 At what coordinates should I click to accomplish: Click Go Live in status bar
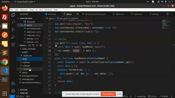(x=152, y=96)
